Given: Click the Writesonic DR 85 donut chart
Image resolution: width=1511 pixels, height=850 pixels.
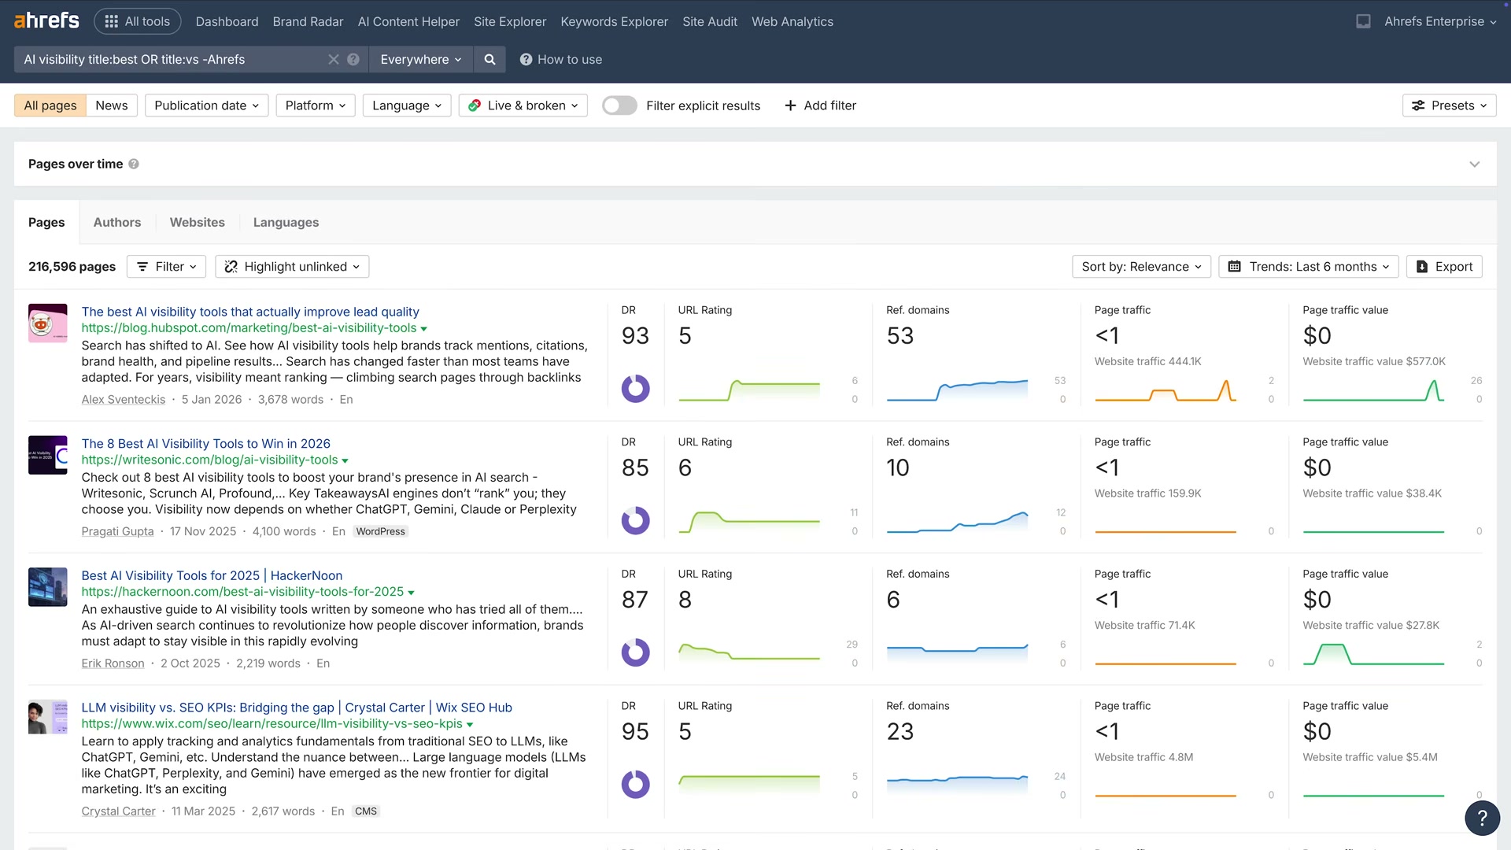Looking at the screenshot, I should click(636, 520).
